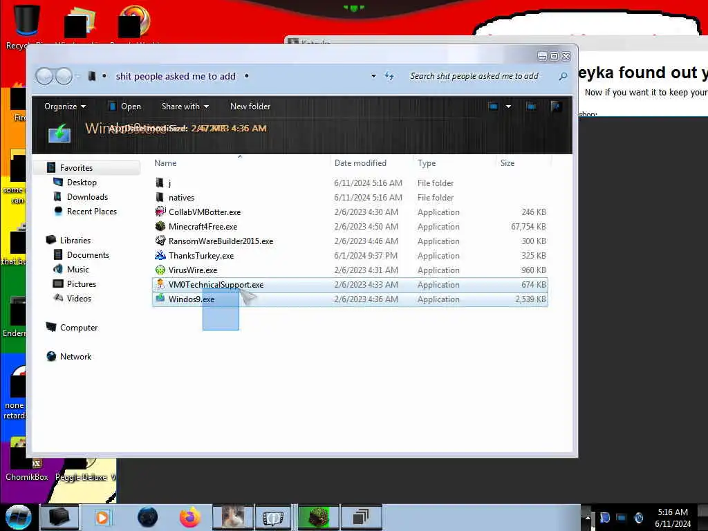Select Computer in navigation pane

[x=79, y=327]
